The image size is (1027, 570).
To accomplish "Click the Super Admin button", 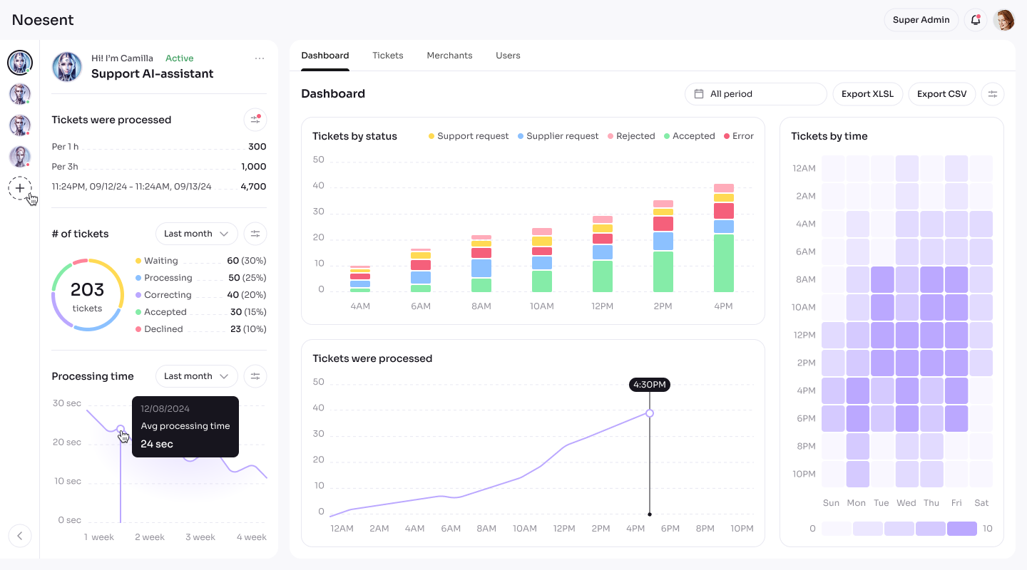I will [921, 20].
